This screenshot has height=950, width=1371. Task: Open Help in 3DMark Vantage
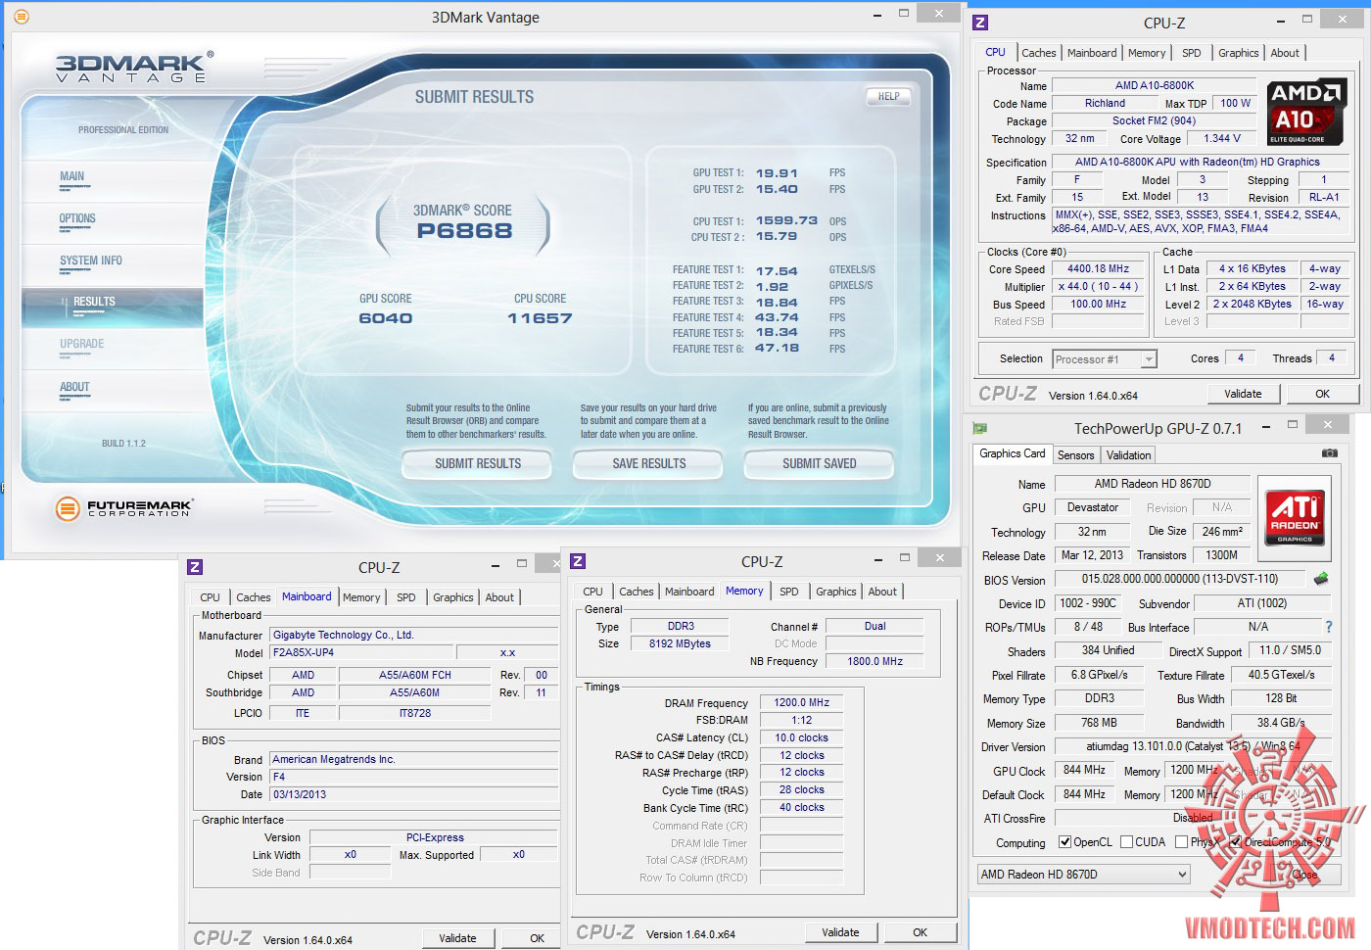click(889, 97)
